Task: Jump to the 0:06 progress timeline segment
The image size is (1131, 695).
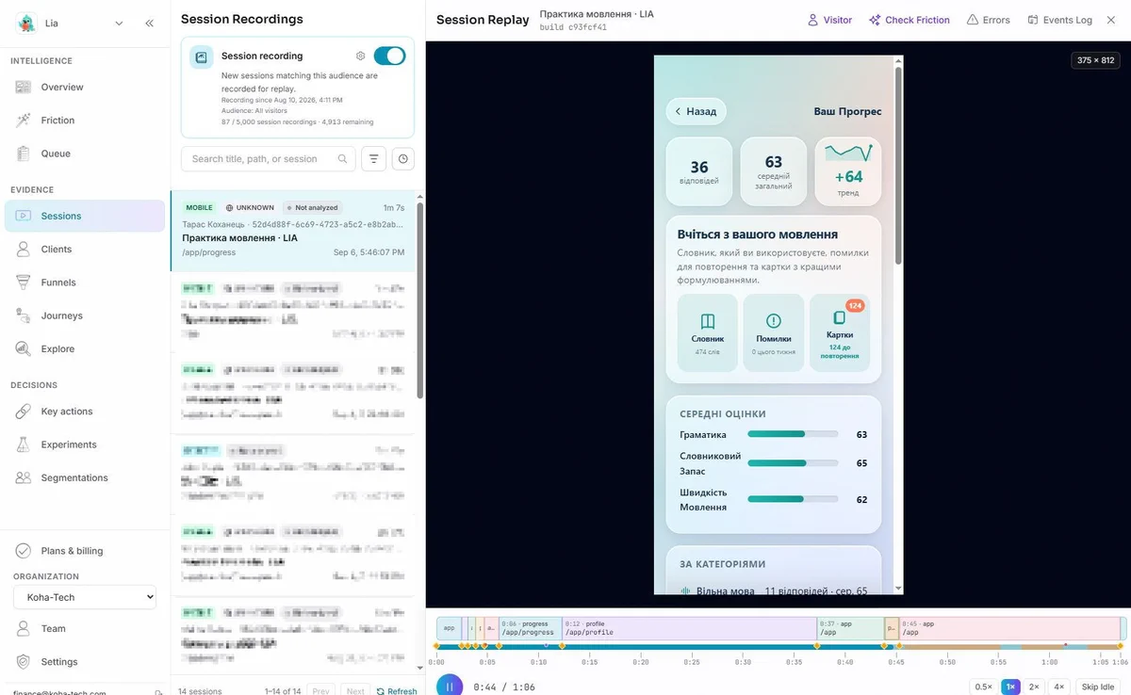Action: click(x=530, y=628)
